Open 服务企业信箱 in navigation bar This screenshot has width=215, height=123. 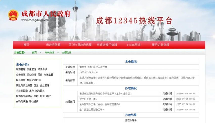point(160,45)
